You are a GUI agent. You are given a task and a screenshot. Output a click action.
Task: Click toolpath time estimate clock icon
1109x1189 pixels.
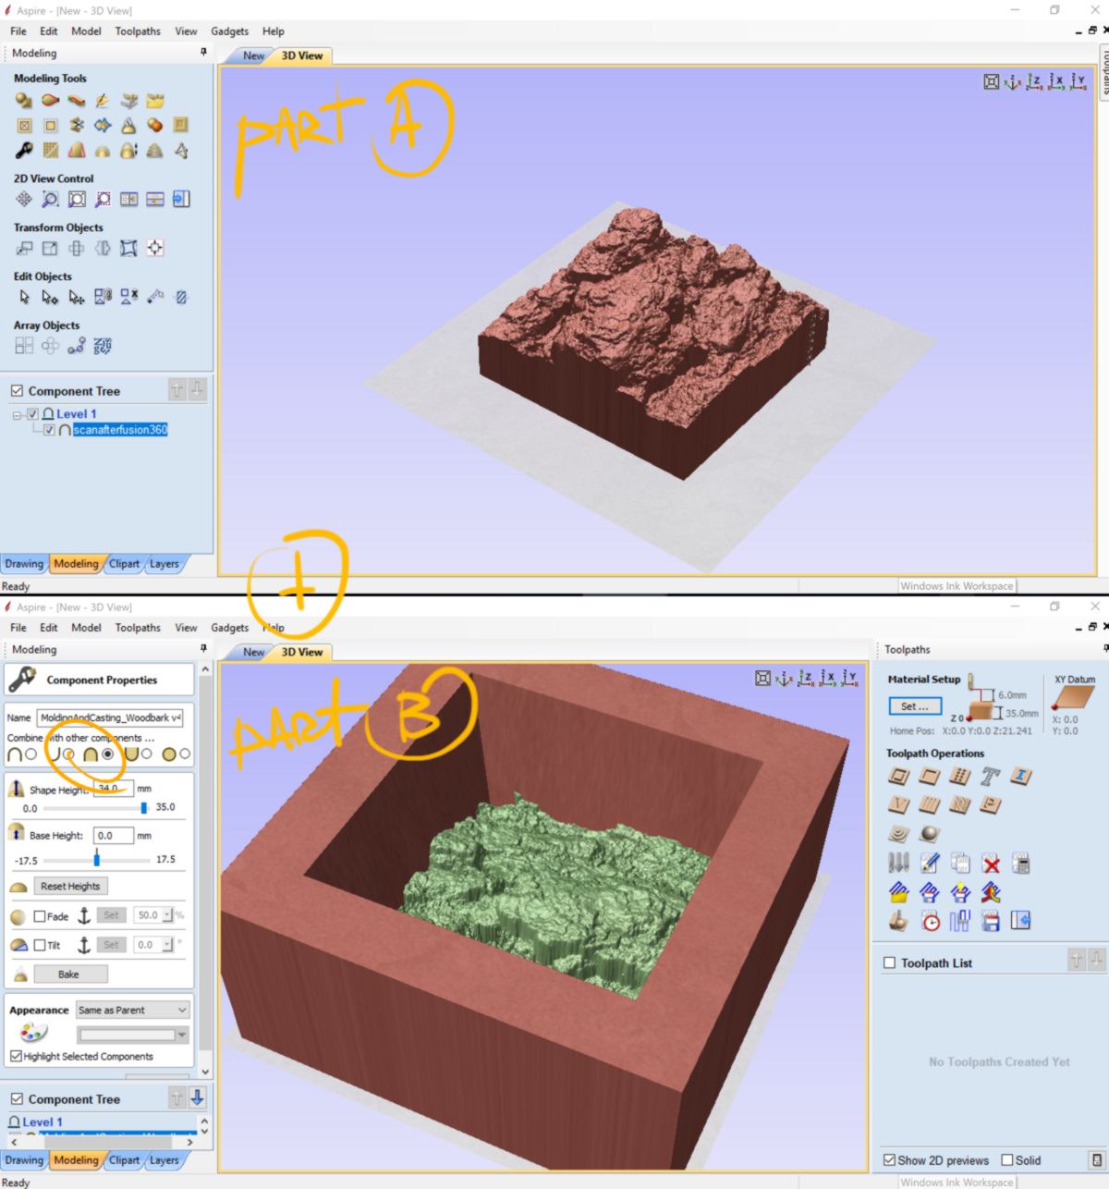(930, 921)
